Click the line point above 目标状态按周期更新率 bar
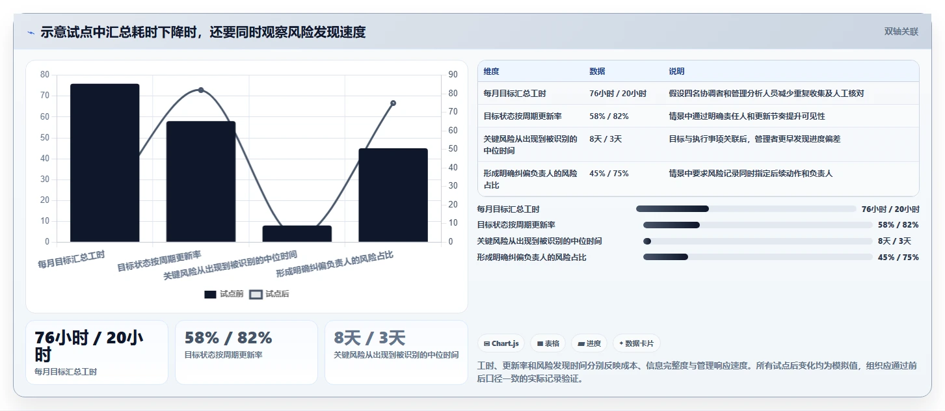 tap(201, 90)
